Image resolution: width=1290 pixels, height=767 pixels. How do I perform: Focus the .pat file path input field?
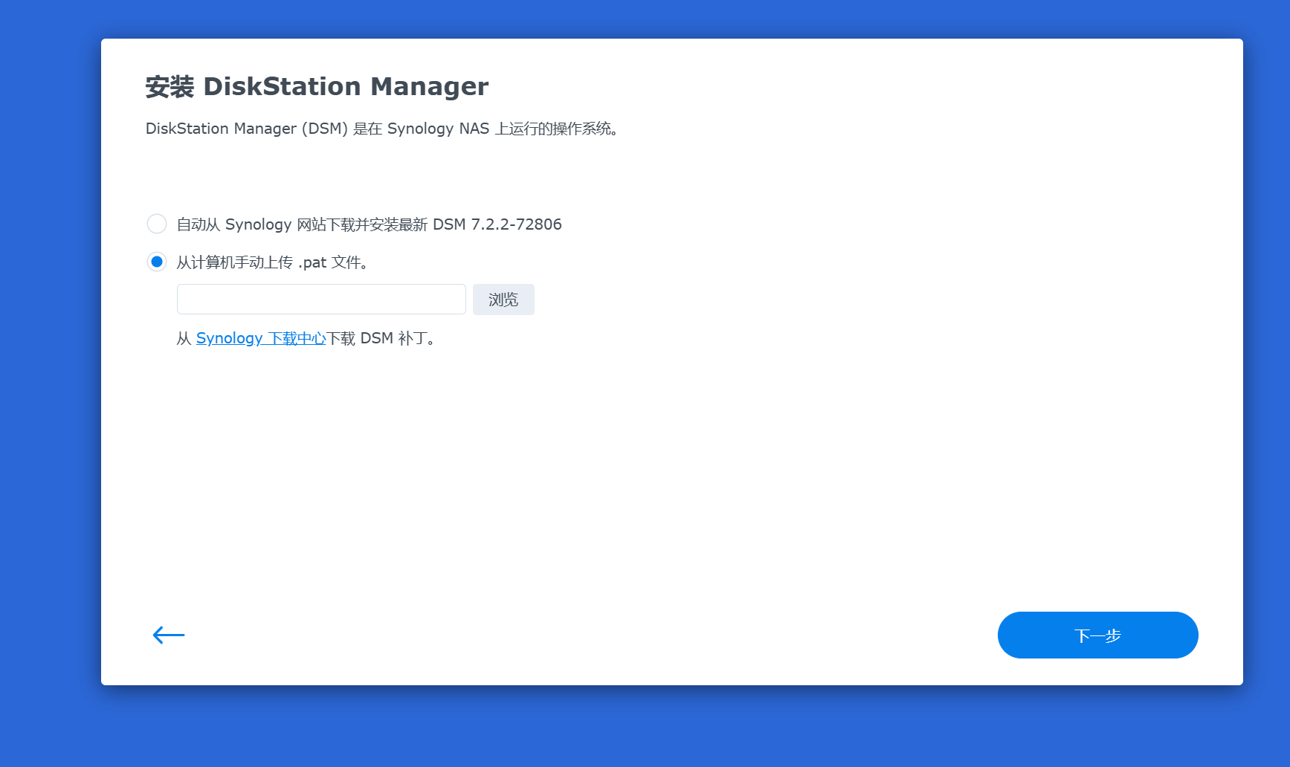pyautogui.click(x=321, y=300)
